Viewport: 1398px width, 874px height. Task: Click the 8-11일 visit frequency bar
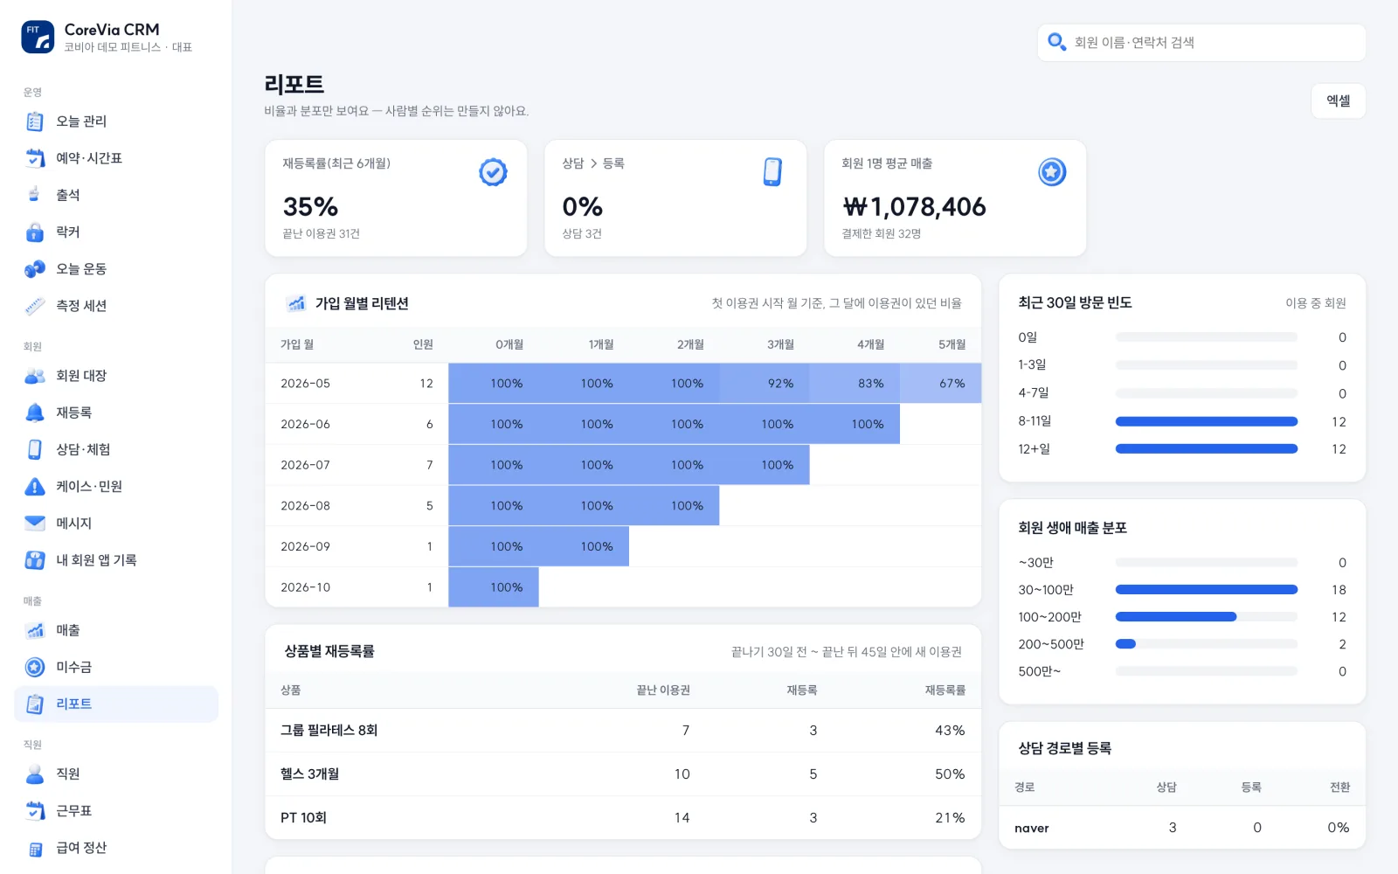[1207, 421]
